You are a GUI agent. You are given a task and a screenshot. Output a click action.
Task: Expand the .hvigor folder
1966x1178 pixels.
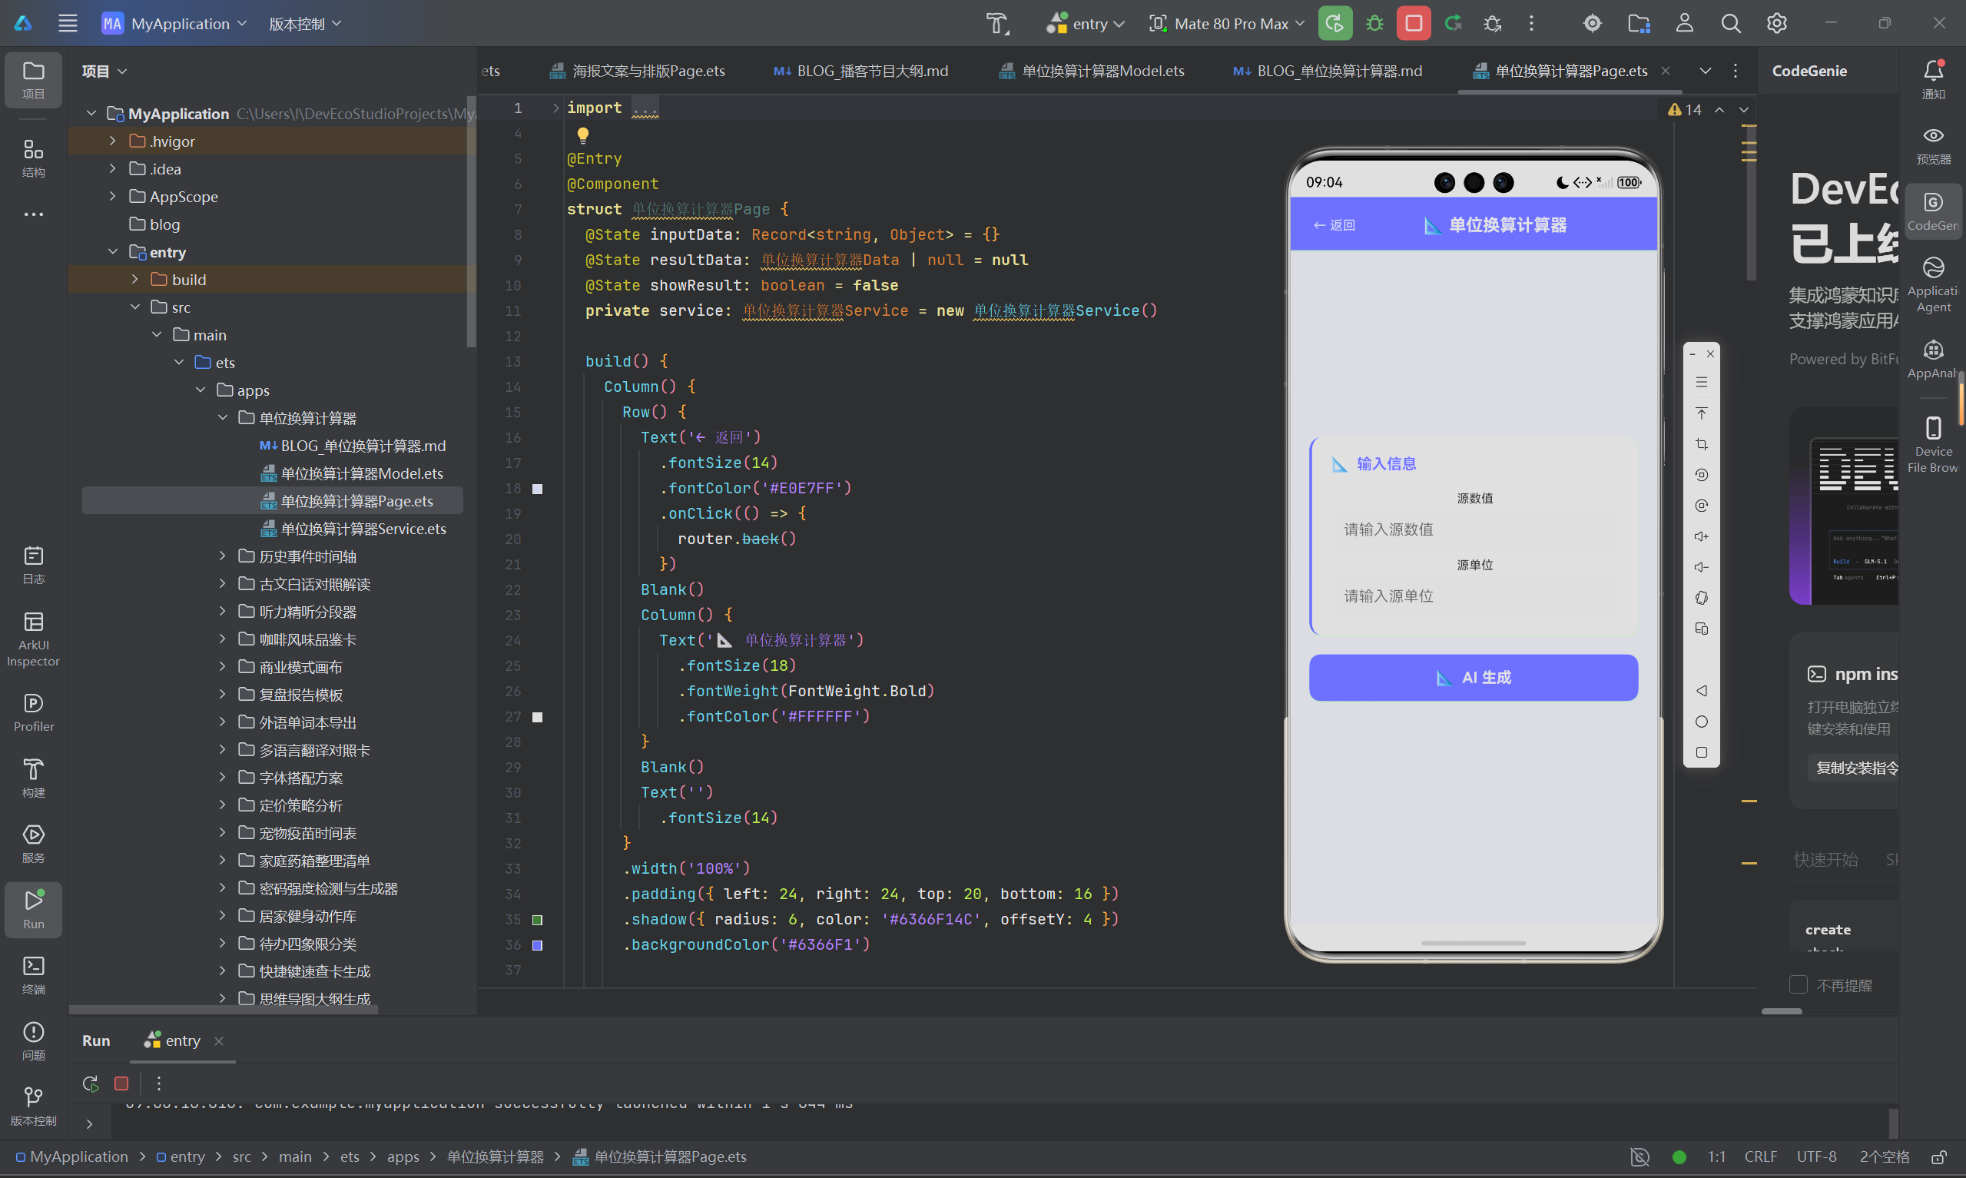click(113, 141)
